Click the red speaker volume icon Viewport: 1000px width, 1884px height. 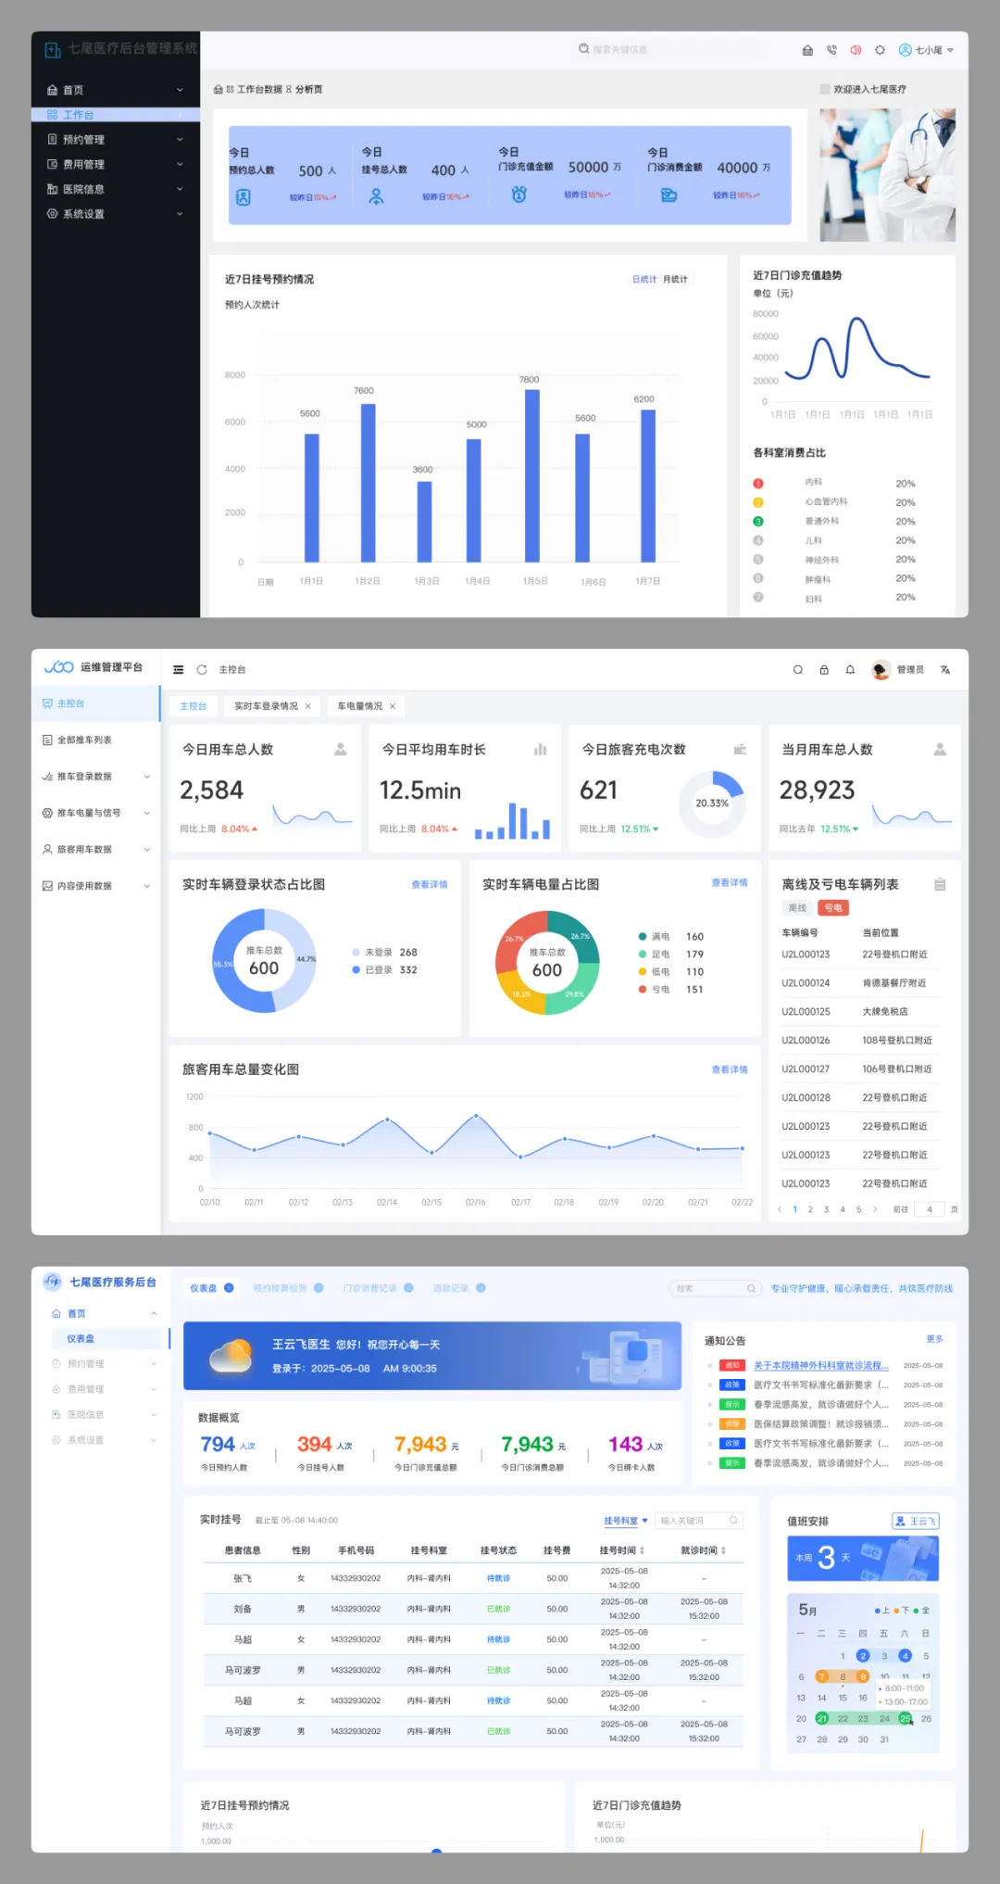(856, 50)
